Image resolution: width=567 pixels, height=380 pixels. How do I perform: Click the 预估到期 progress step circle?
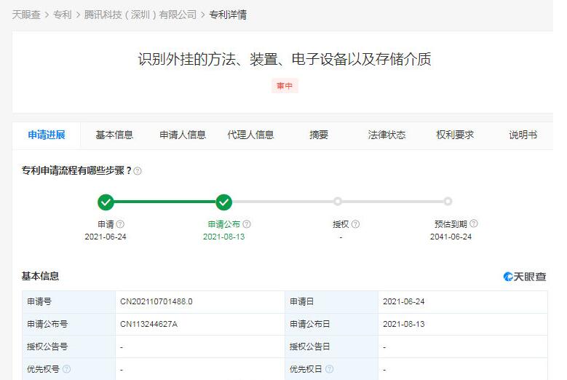tap(448, 202)
